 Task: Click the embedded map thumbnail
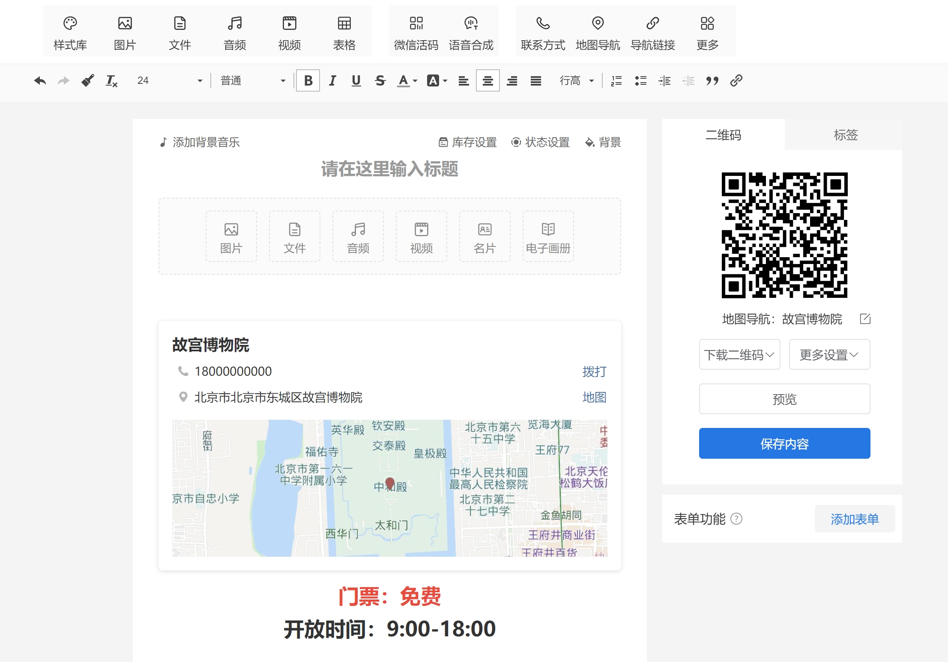(390, 488)
